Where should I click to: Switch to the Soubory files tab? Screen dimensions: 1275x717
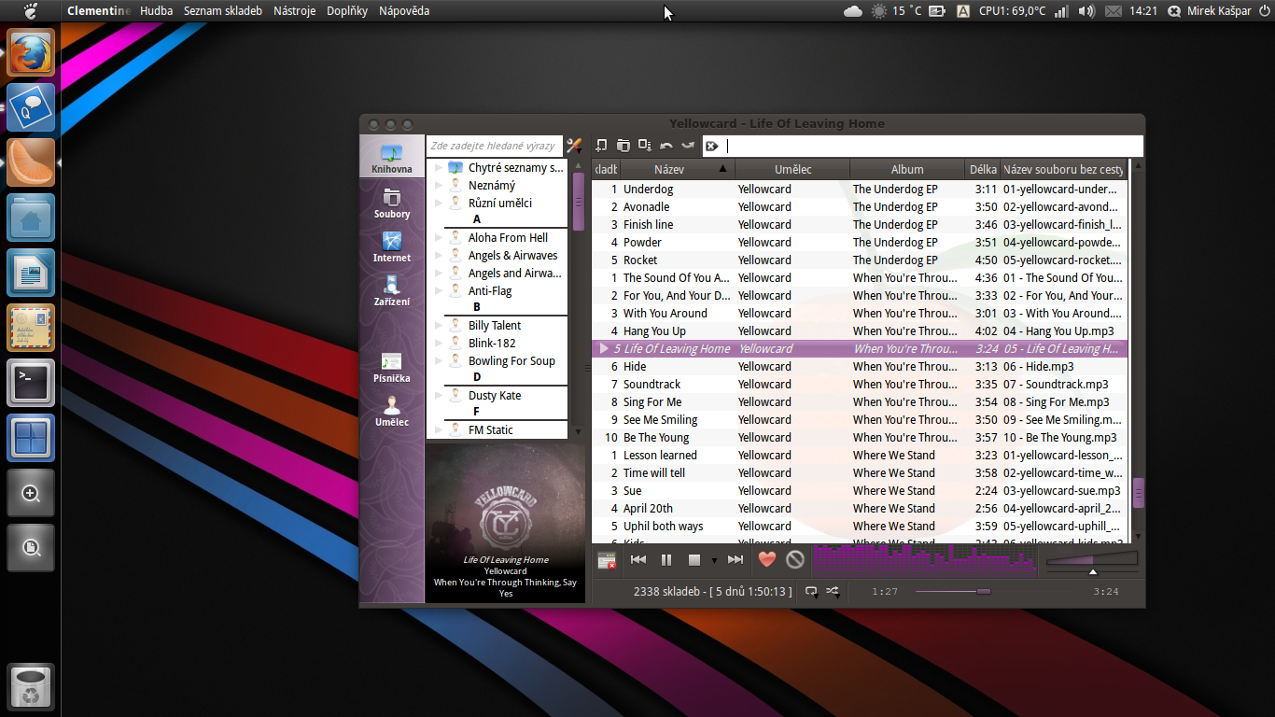[392, 203]
